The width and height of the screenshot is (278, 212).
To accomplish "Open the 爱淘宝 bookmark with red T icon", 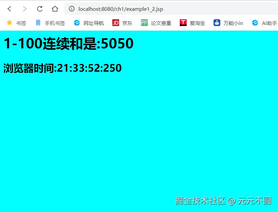I will point(183,23).
